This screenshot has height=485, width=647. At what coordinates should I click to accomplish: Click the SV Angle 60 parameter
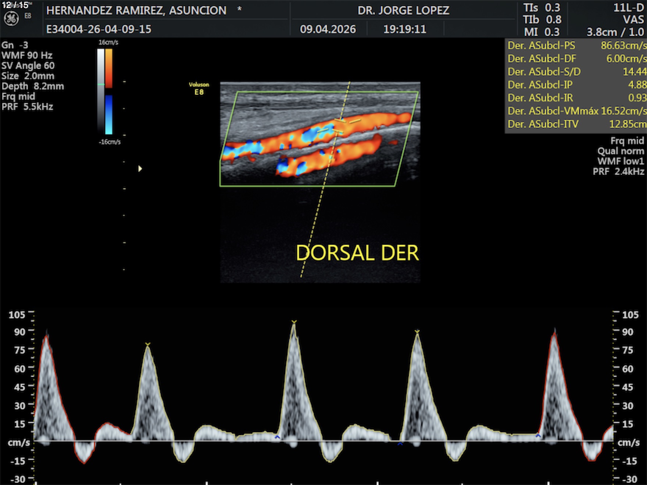point(28,66)
